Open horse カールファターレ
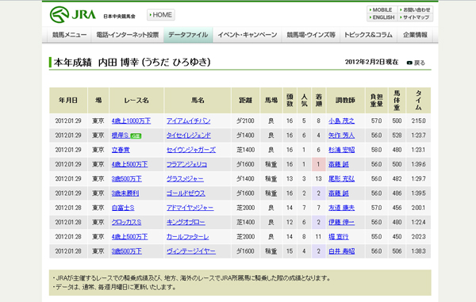476x302 pixels. pos(187,237)
